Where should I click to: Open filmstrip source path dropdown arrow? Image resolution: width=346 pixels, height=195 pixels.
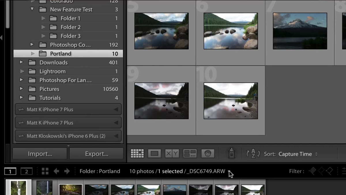tap(229, 172)
